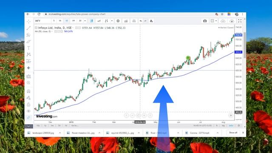Image resolution: width=272 pixels, height=153 pixels.
Task: Open the bottom-right chart settings gear
Action: pos(239,126)
